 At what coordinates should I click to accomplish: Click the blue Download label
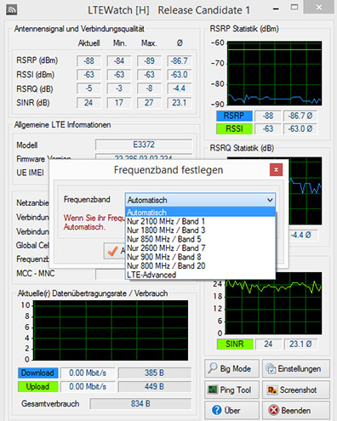(x=38, y=373)
